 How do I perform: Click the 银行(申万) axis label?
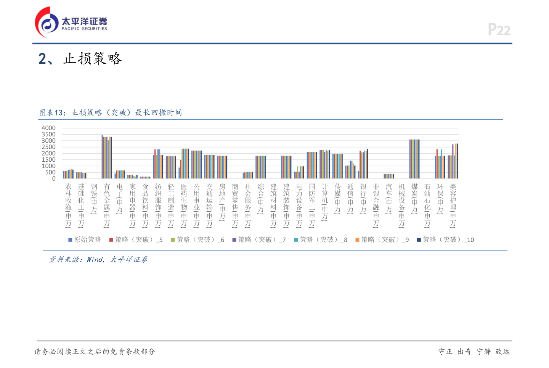[363, 198]
